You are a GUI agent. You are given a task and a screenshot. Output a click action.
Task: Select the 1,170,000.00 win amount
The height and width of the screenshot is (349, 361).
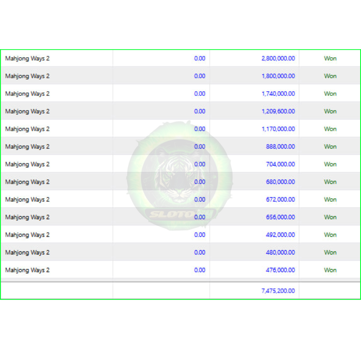278,129
